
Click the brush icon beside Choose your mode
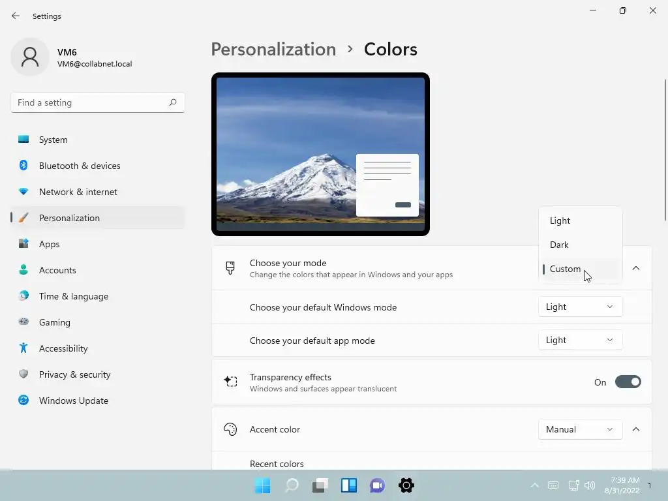pyautogui.click(x=230, y=268)
